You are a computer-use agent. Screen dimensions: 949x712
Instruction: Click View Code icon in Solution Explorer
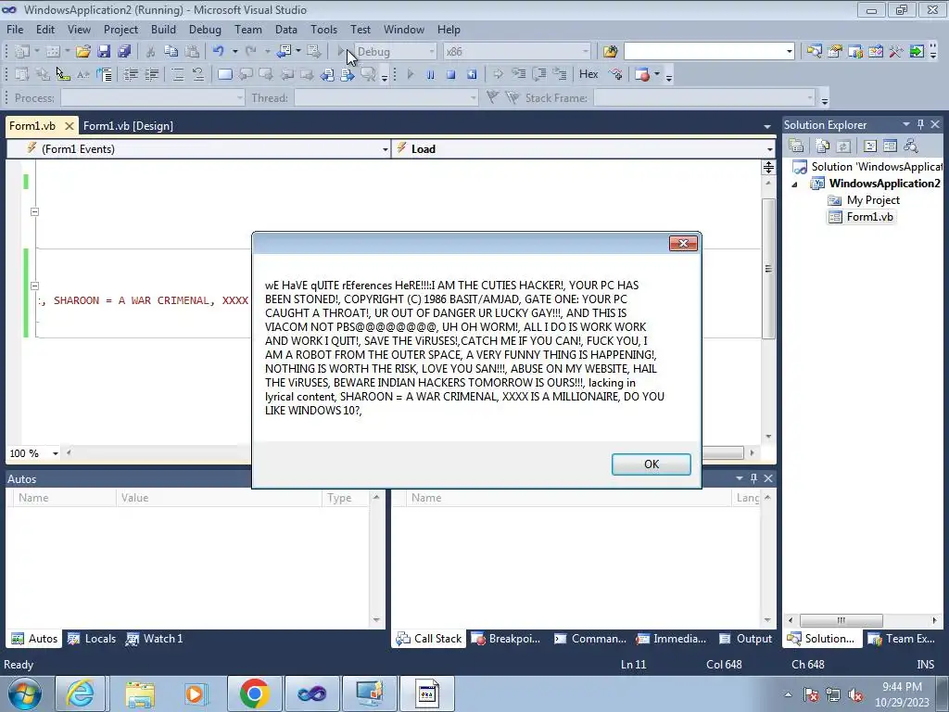870,146
